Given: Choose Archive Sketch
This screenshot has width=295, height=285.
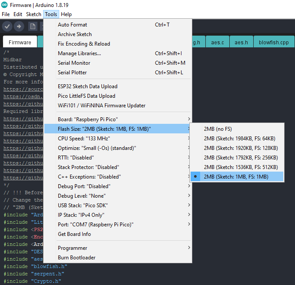Looking at the screenshot, I should click(118, 34).
